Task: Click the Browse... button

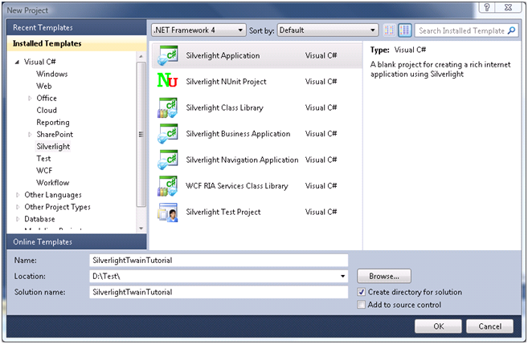Action: coord(384,276)
